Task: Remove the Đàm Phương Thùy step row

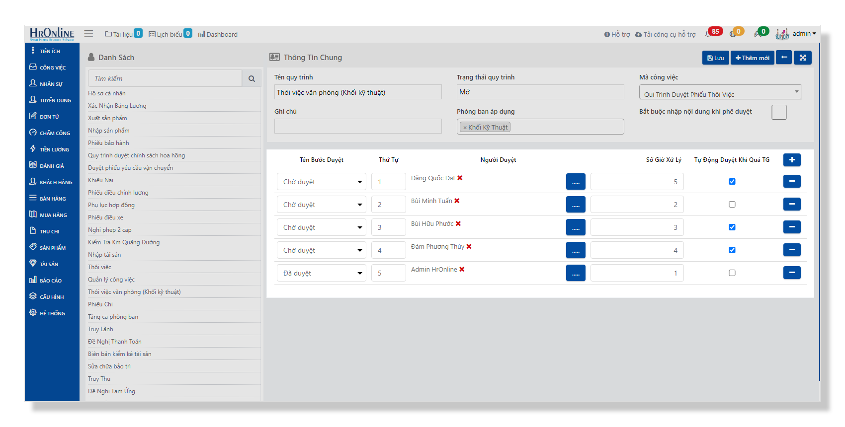Action: click(x=792, y=250)
